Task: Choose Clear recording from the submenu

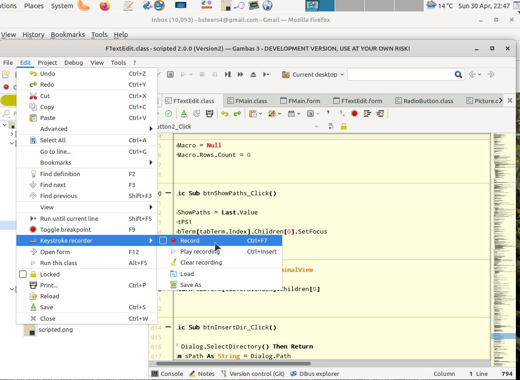Action: [201, 262]
